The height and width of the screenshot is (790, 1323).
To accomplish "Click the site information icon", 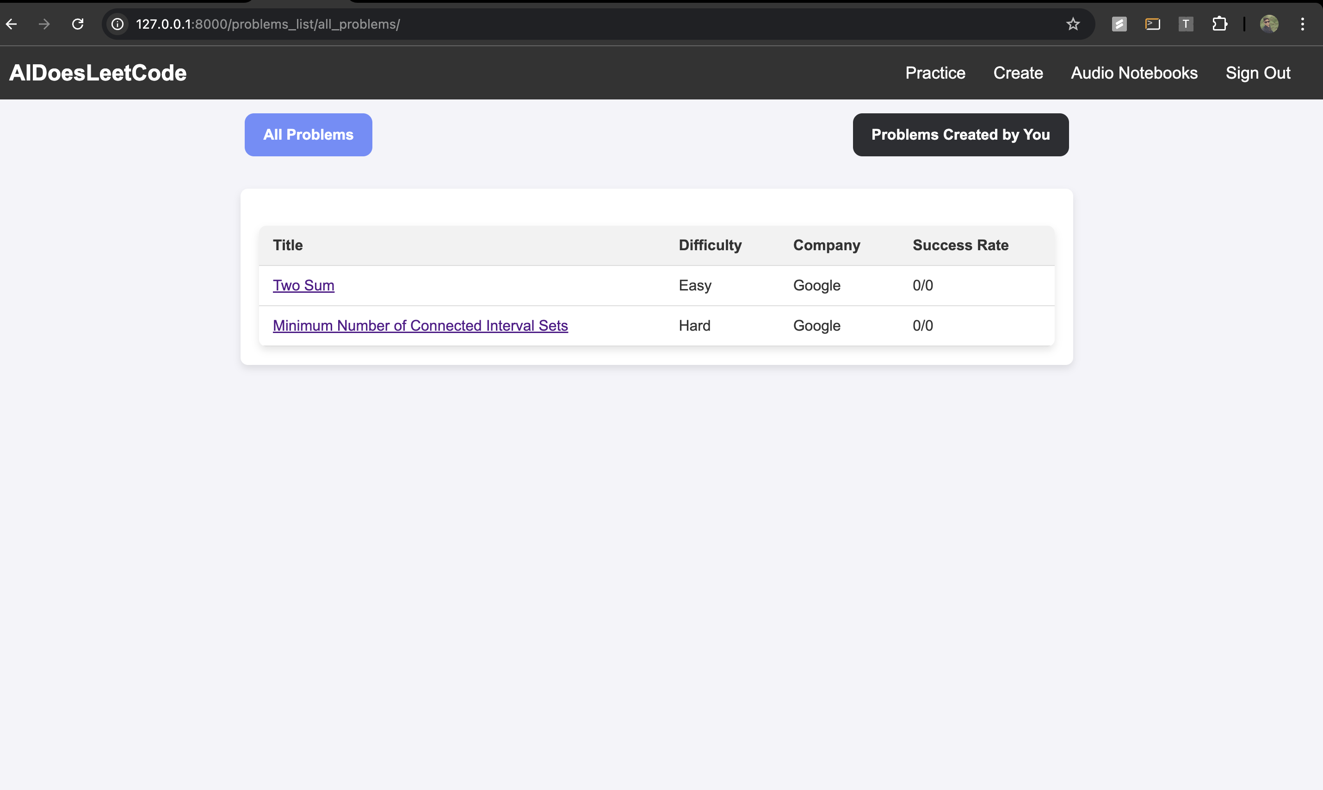I will 117,24.
